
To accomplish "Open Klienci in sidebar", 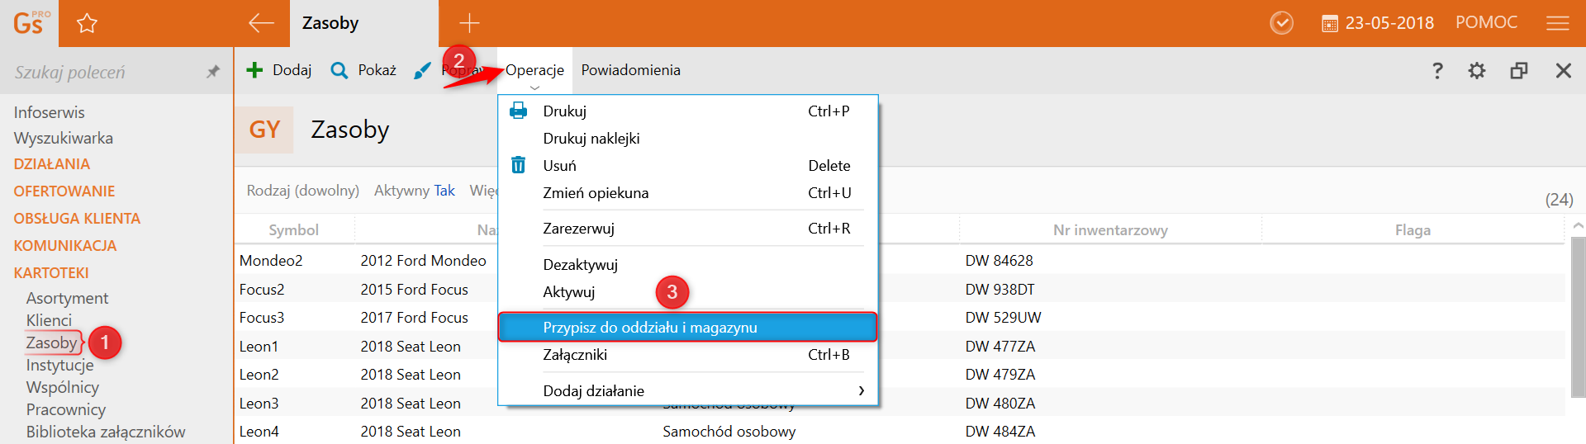I will point(49,320).
